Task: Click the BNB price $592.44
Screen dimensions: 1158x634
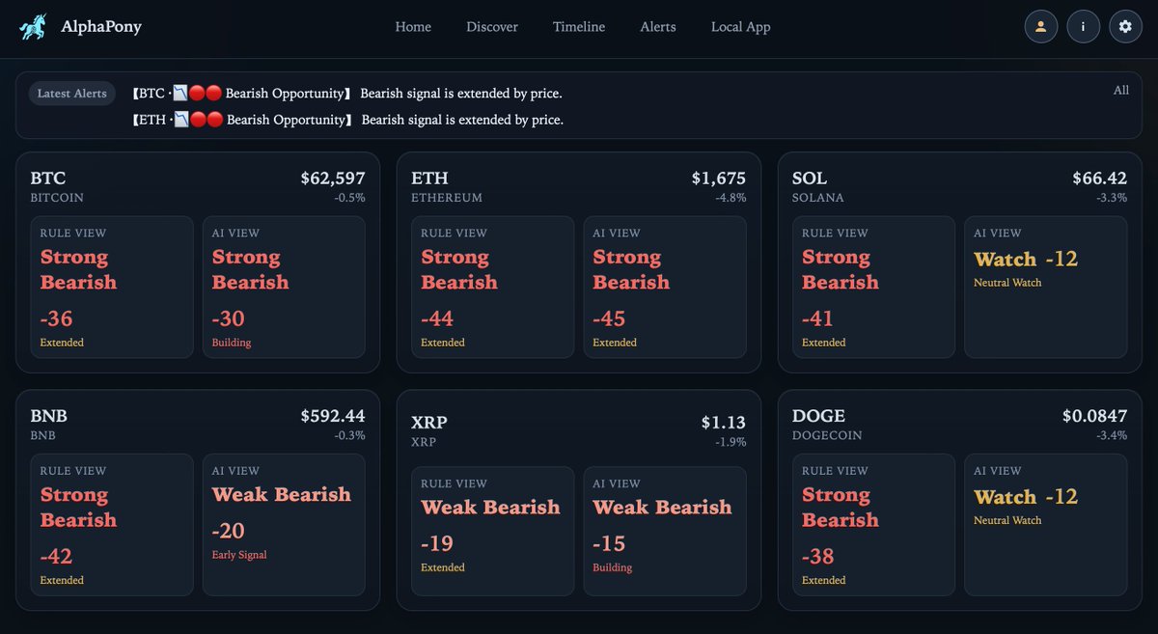Action: (x=333, y=416)
